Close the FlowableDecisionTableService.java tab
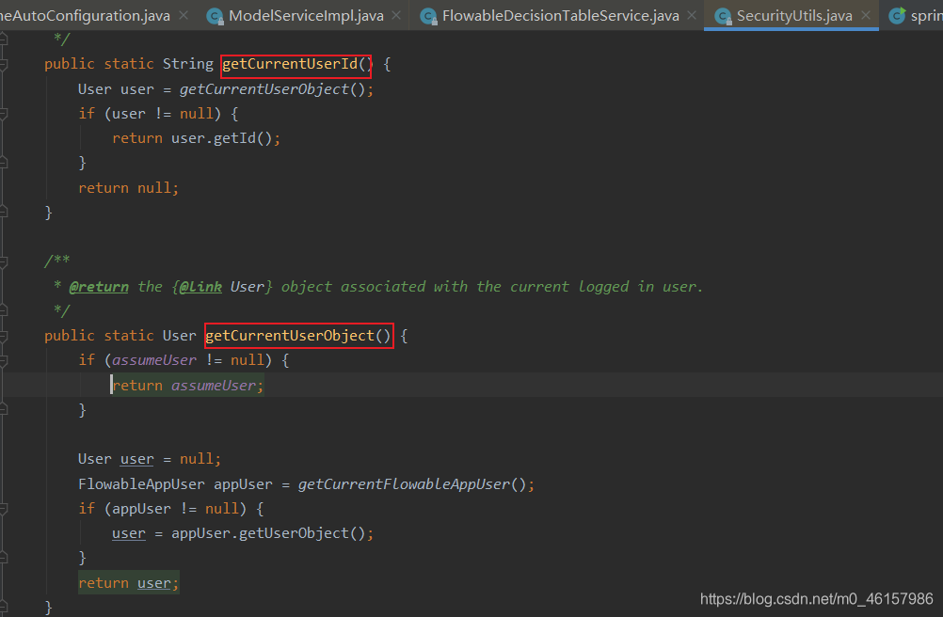This screenshot has width=943, height=617. [692, 15]
